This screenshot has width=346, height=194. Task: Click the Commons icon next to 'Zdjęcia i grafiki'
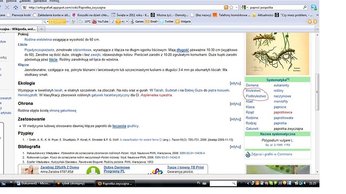tap(248, 155)
